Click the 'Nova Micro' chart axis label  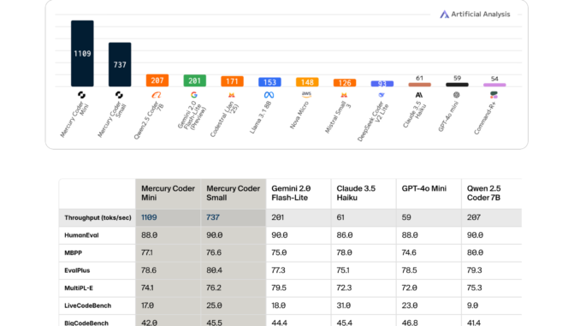point(299,115)
